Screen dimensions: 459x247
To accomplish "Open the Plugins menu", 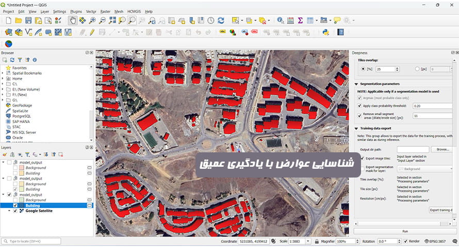I will (76, 11).
